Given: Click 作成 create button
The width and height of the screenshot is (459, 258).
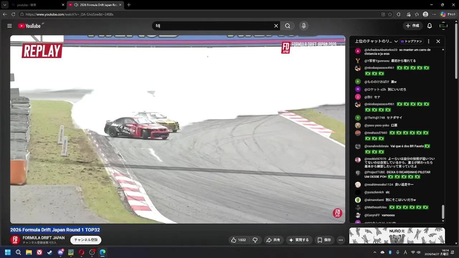Looking at the screenshot, I should (x=412, y=26).
